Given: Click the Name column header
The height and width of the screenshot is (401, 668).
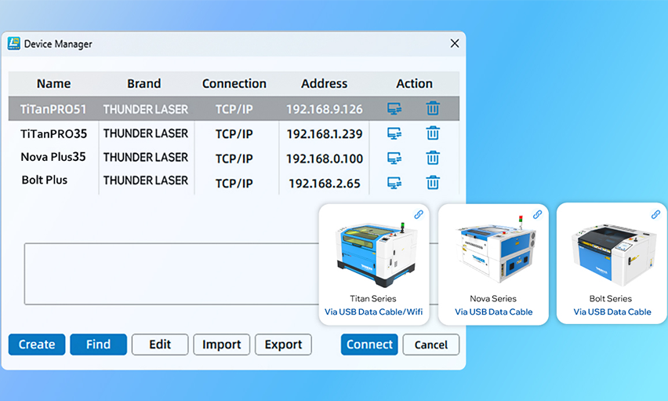Looking at the screenshot, I should (53, 84).
